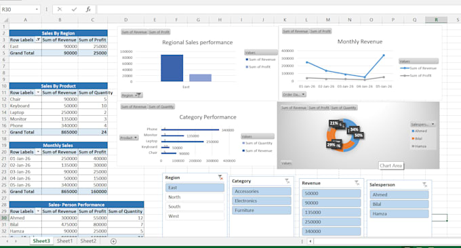
Task: Switch to Sheet2 tab
Action: click(x=88, y=241)
